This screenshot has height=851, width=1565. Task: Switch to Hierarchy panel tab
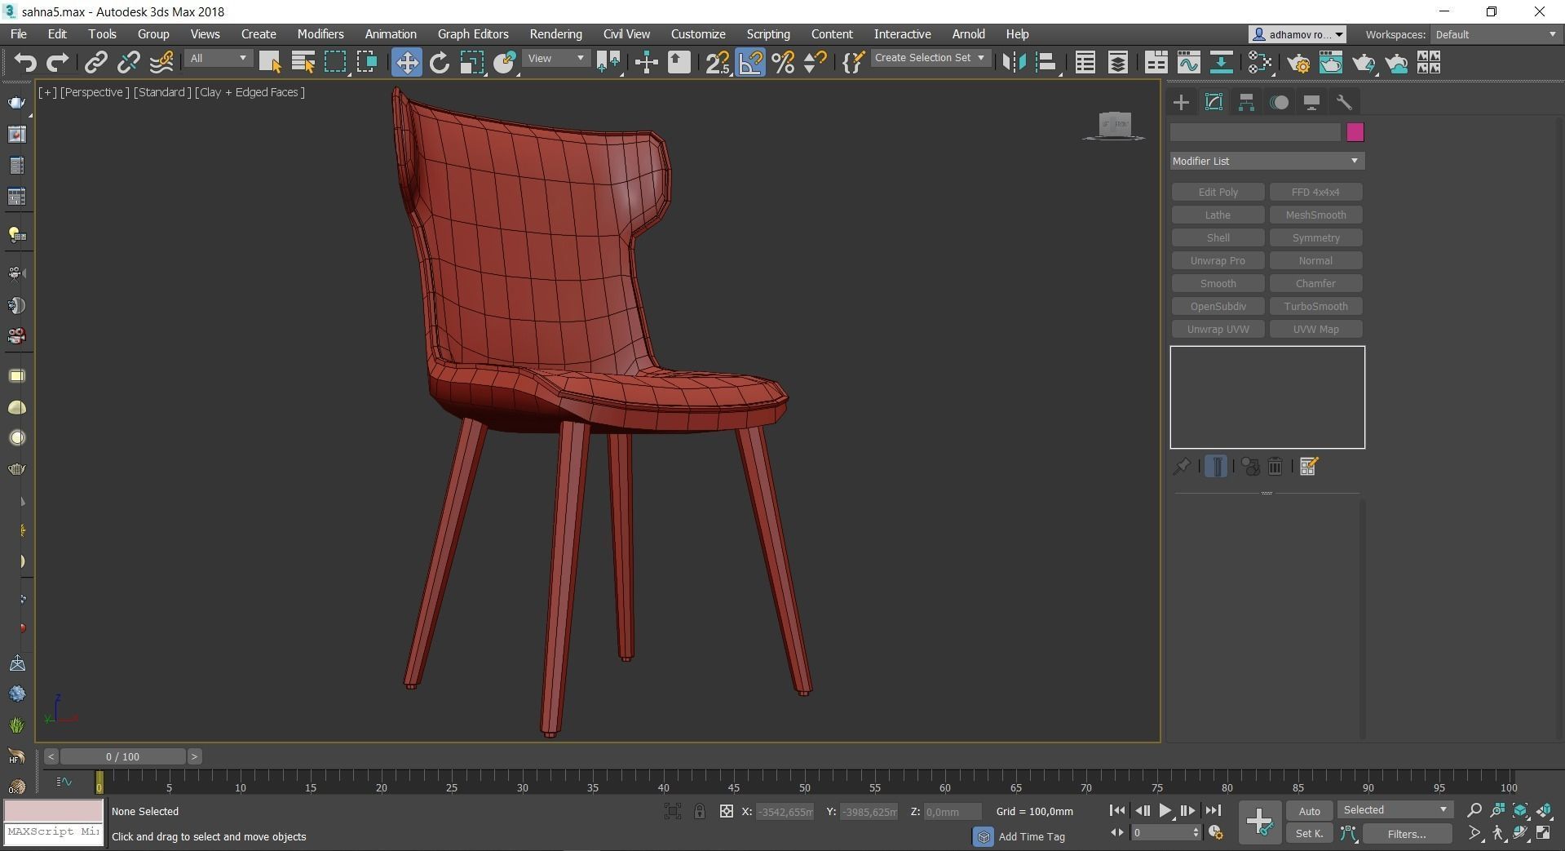click(1246, 102)
